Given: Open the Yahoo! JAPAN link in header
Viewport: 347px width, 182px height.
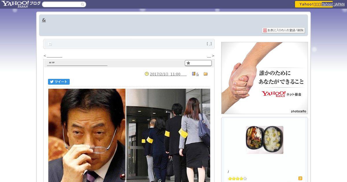Looking at the screenshot, I should point(333,4).
